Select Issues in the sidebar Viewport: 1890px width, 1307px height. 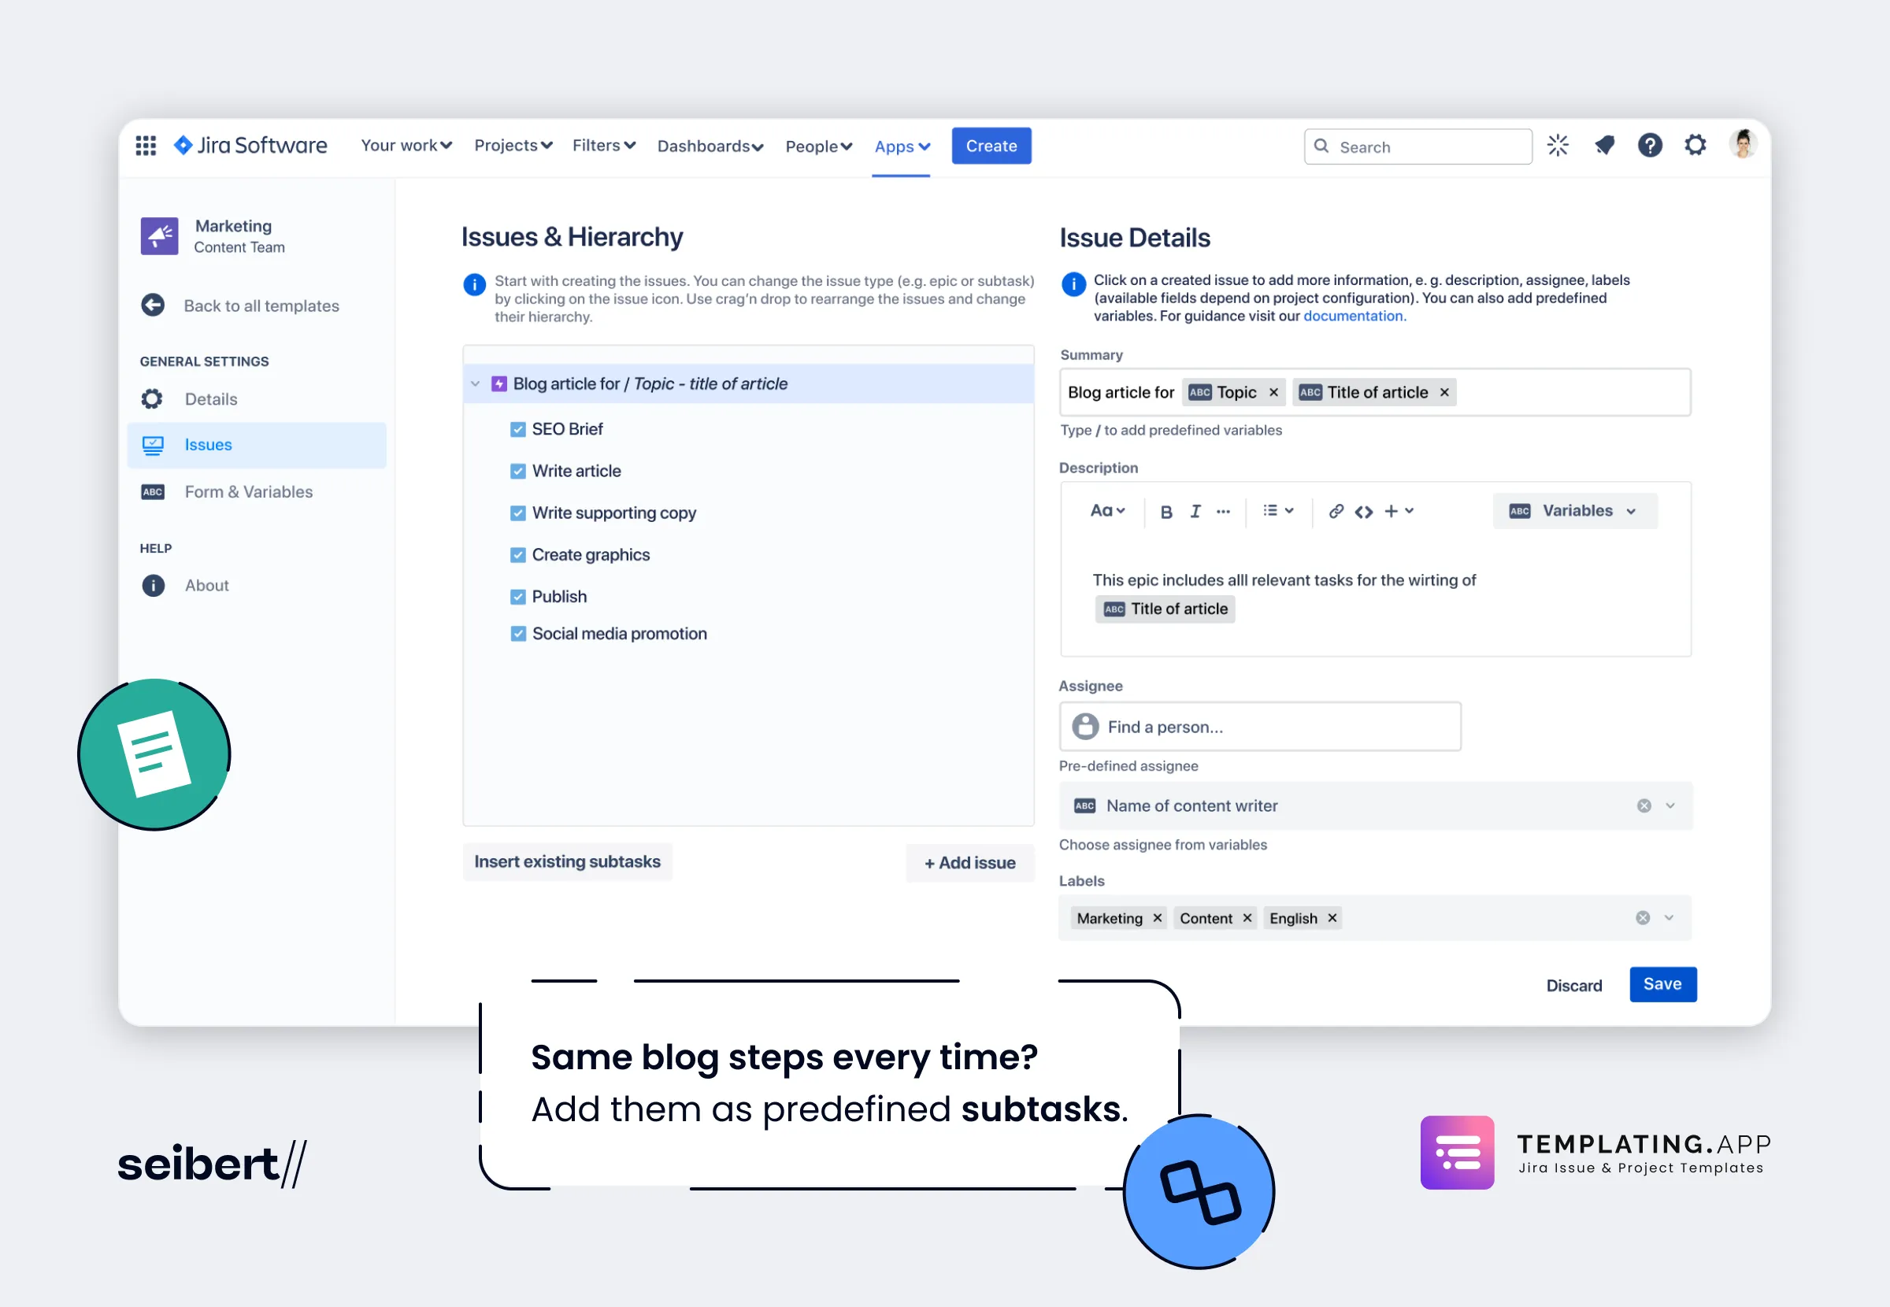[x=256, y=446]
